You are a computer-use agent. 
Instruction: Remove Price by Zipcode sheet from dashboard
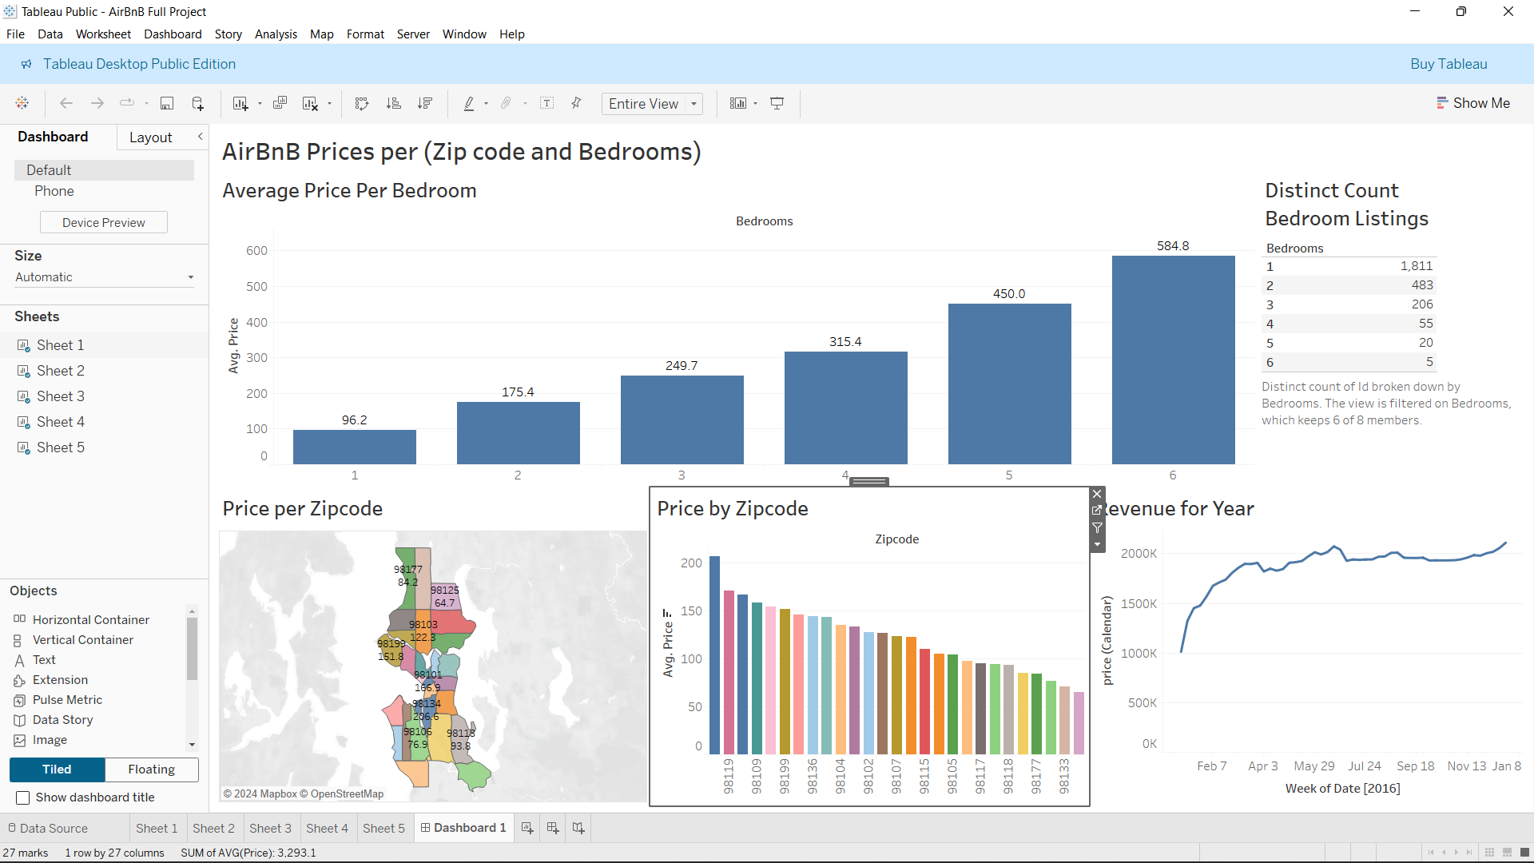coord(1097,494)
